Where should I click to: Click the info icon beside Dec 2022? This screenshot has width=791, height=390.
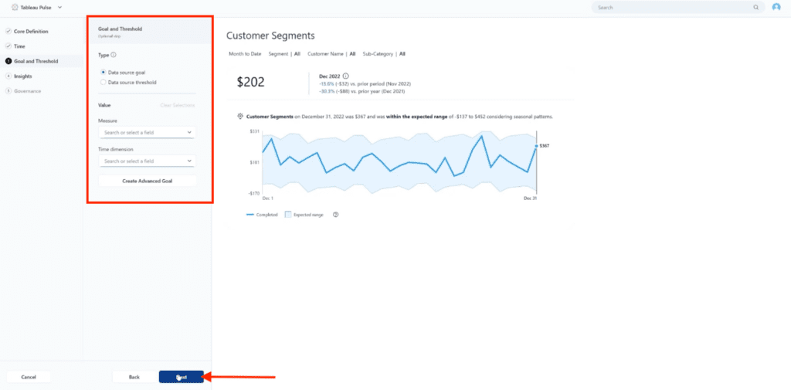pos(345,76)
